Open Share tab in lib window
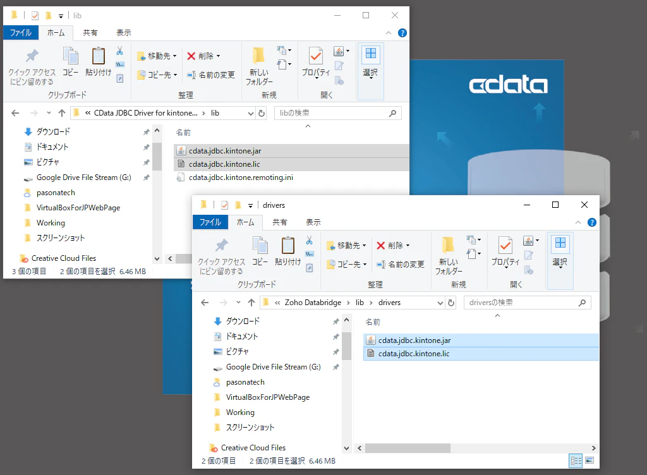The width and height of the screenshot is (647, 475). pyautogui.click(x=90, y=33)
